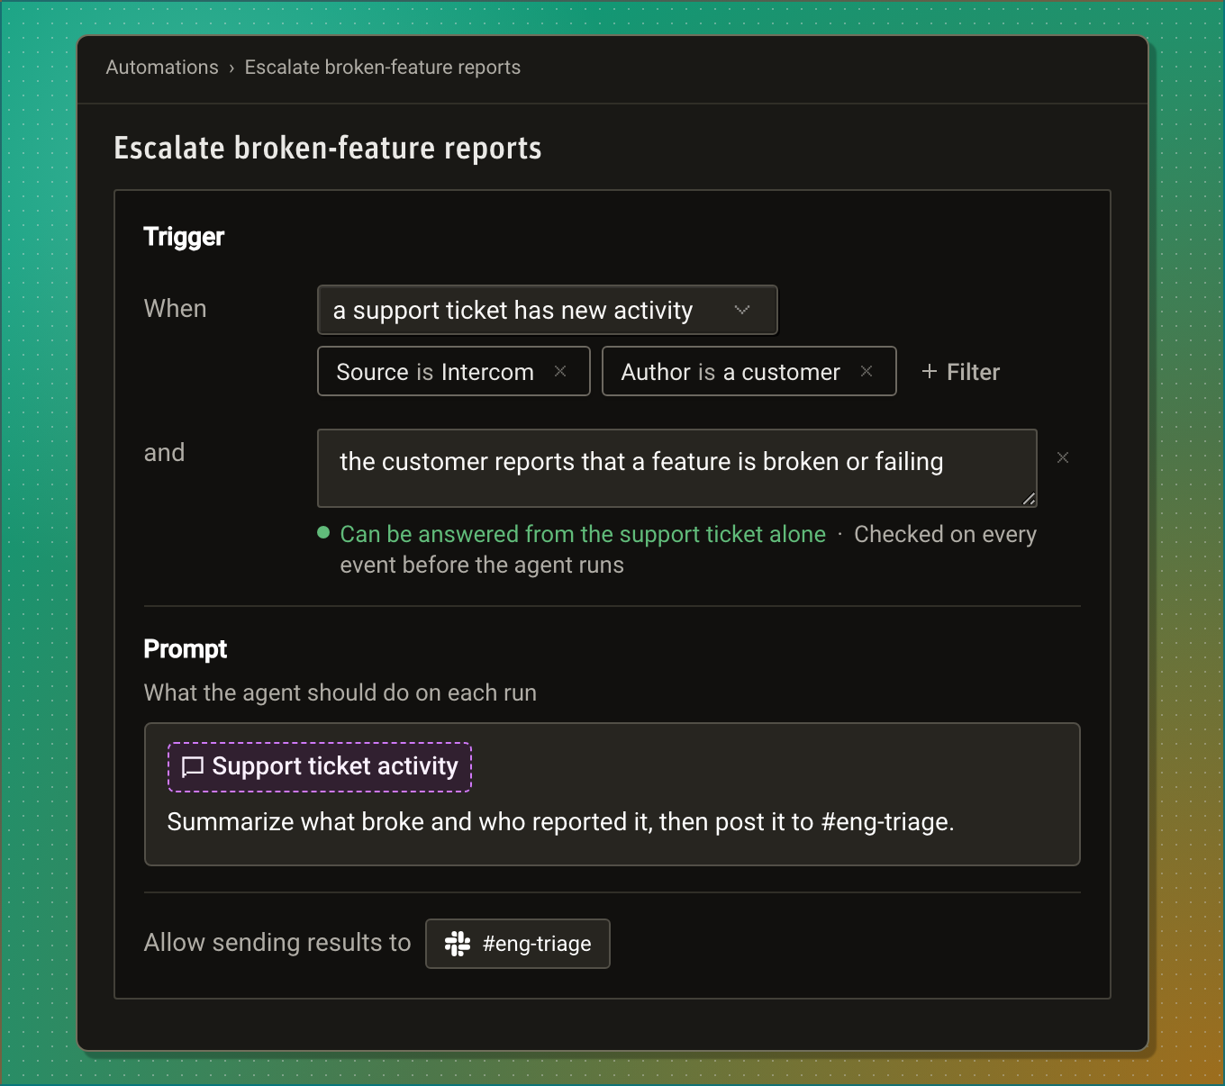Click the 'and' condition label
Viewport: 1225px width, 1086px height.
(164, 453)
